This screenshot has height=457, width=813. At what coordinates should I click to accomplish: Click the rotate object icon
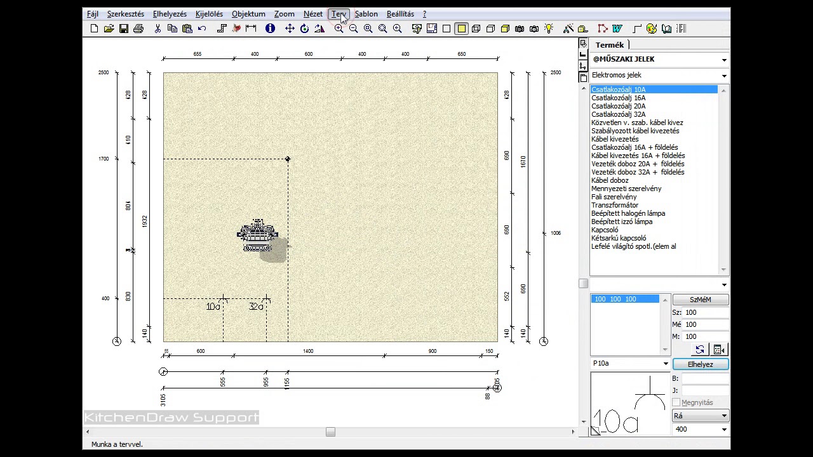pos(305,29)
